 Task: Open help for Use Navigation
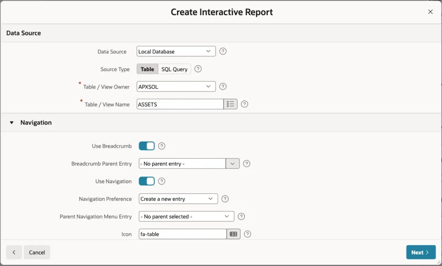click(161, 181)
